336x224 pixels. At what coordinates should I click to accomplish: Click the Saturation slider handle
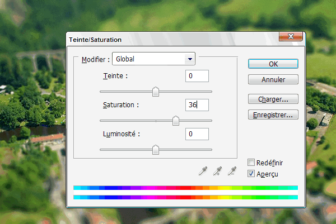click(176, 121)
